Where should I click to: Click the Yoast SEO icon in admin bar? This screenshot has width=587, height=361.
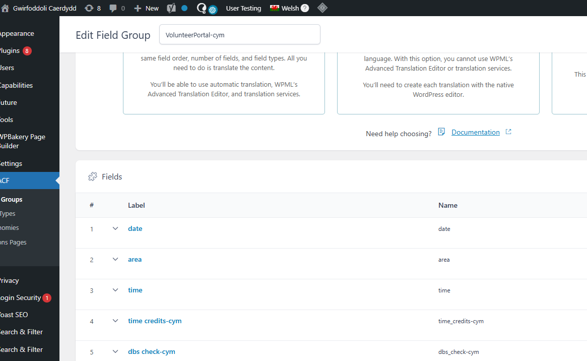[171, 8]
